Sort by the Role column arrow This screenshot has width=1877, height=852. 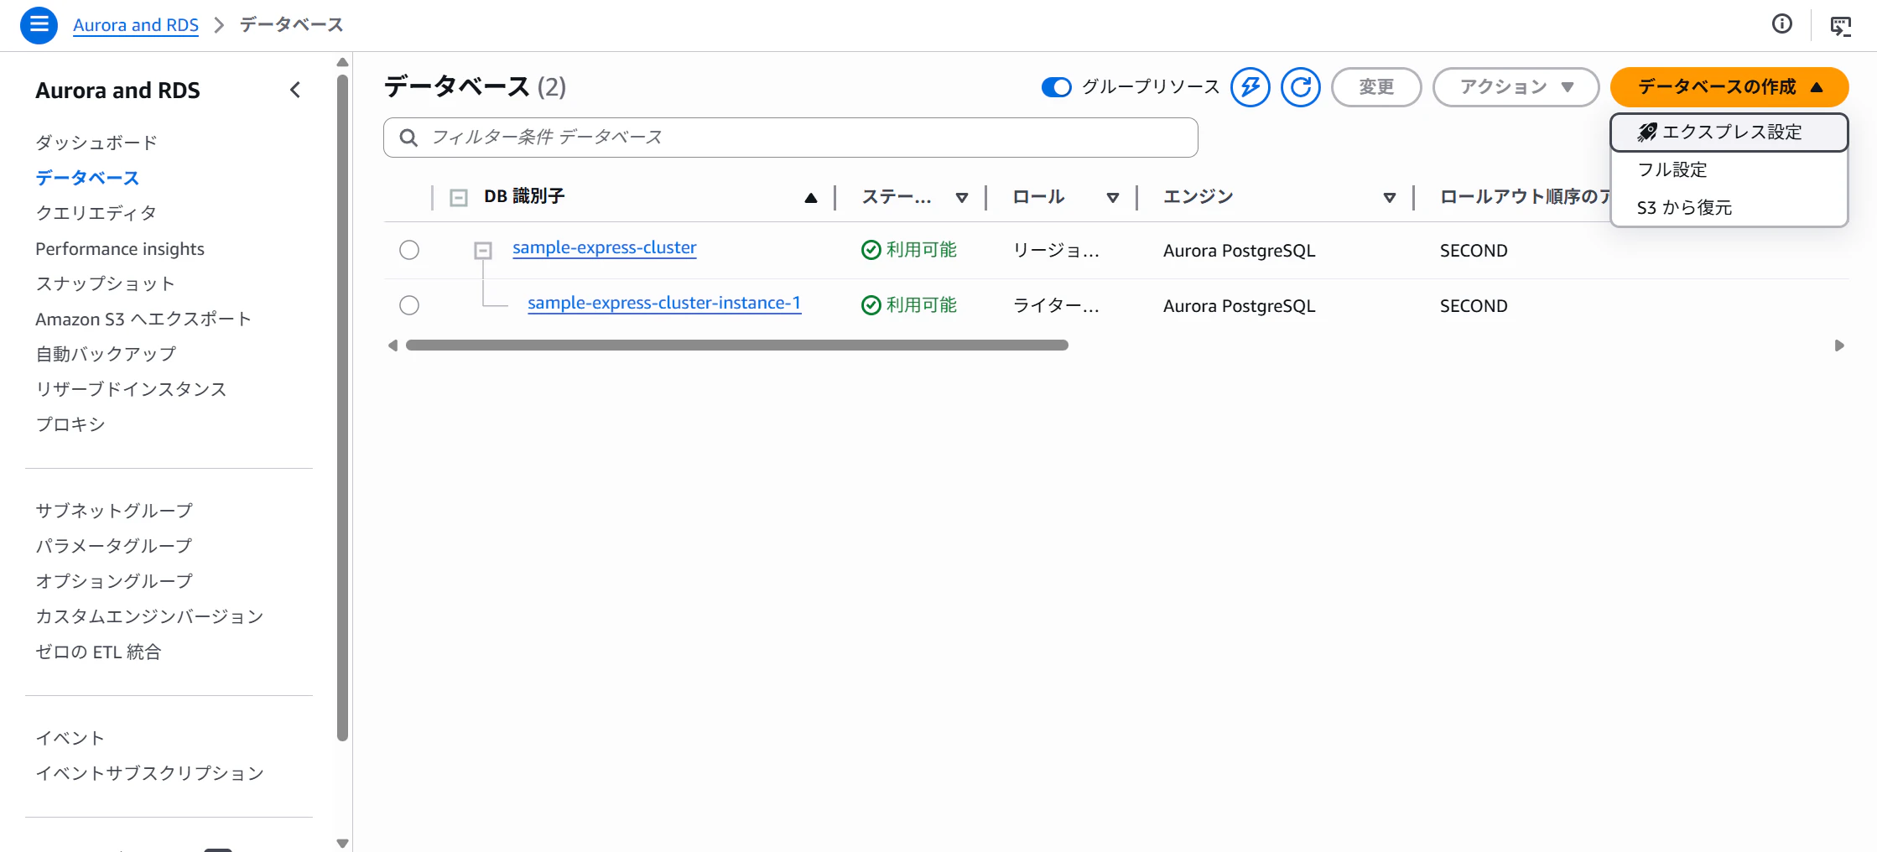[x=1113, y=198]
